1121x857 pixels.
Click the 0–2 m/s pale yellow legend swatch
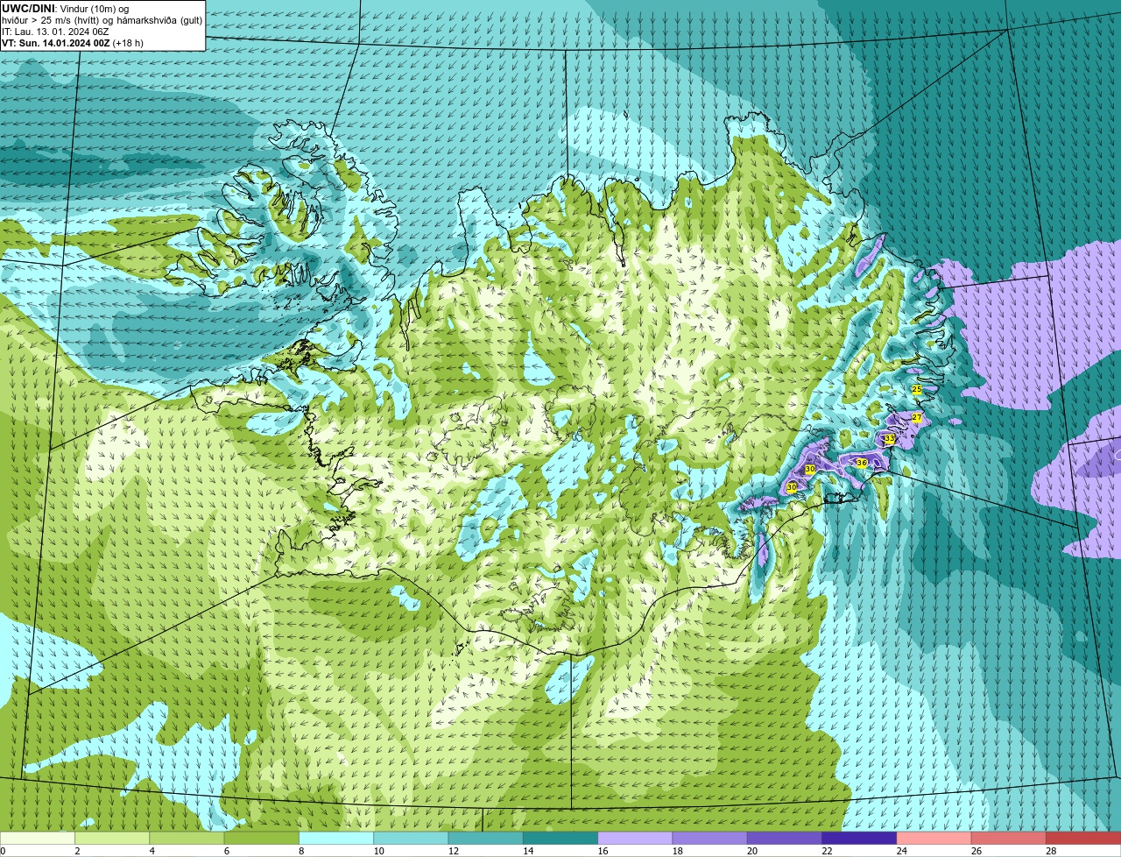(38, 838)
